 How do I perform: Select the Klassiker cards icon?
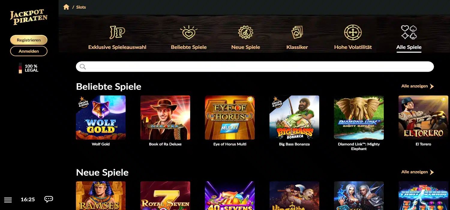[297, 32]
